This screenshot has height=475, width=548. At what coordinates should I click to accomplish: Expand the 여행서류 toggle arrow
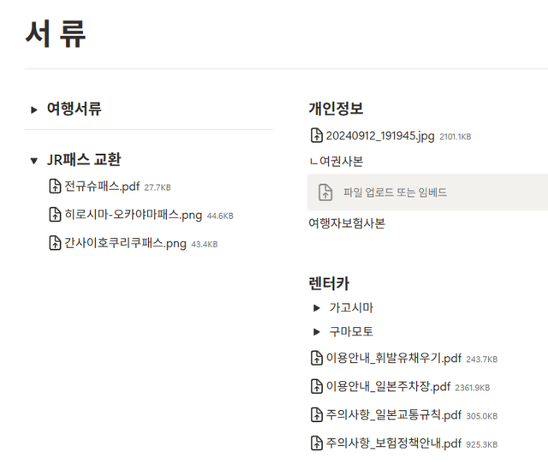coord(34,110)
